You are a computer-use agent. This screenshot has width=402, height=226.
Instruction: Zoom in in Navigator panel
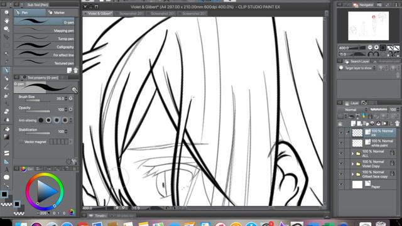(x=376, y=48)
